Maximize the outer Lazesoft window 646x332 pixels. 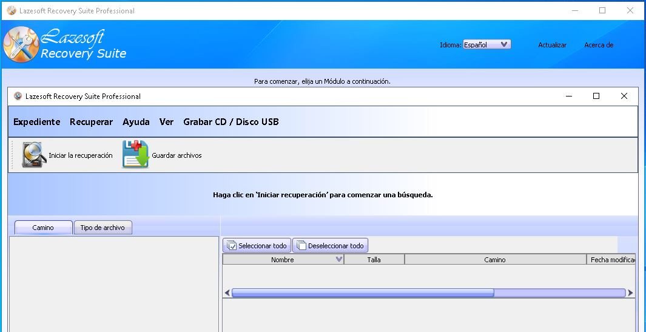pyautogui.click(x=602, y=10)
